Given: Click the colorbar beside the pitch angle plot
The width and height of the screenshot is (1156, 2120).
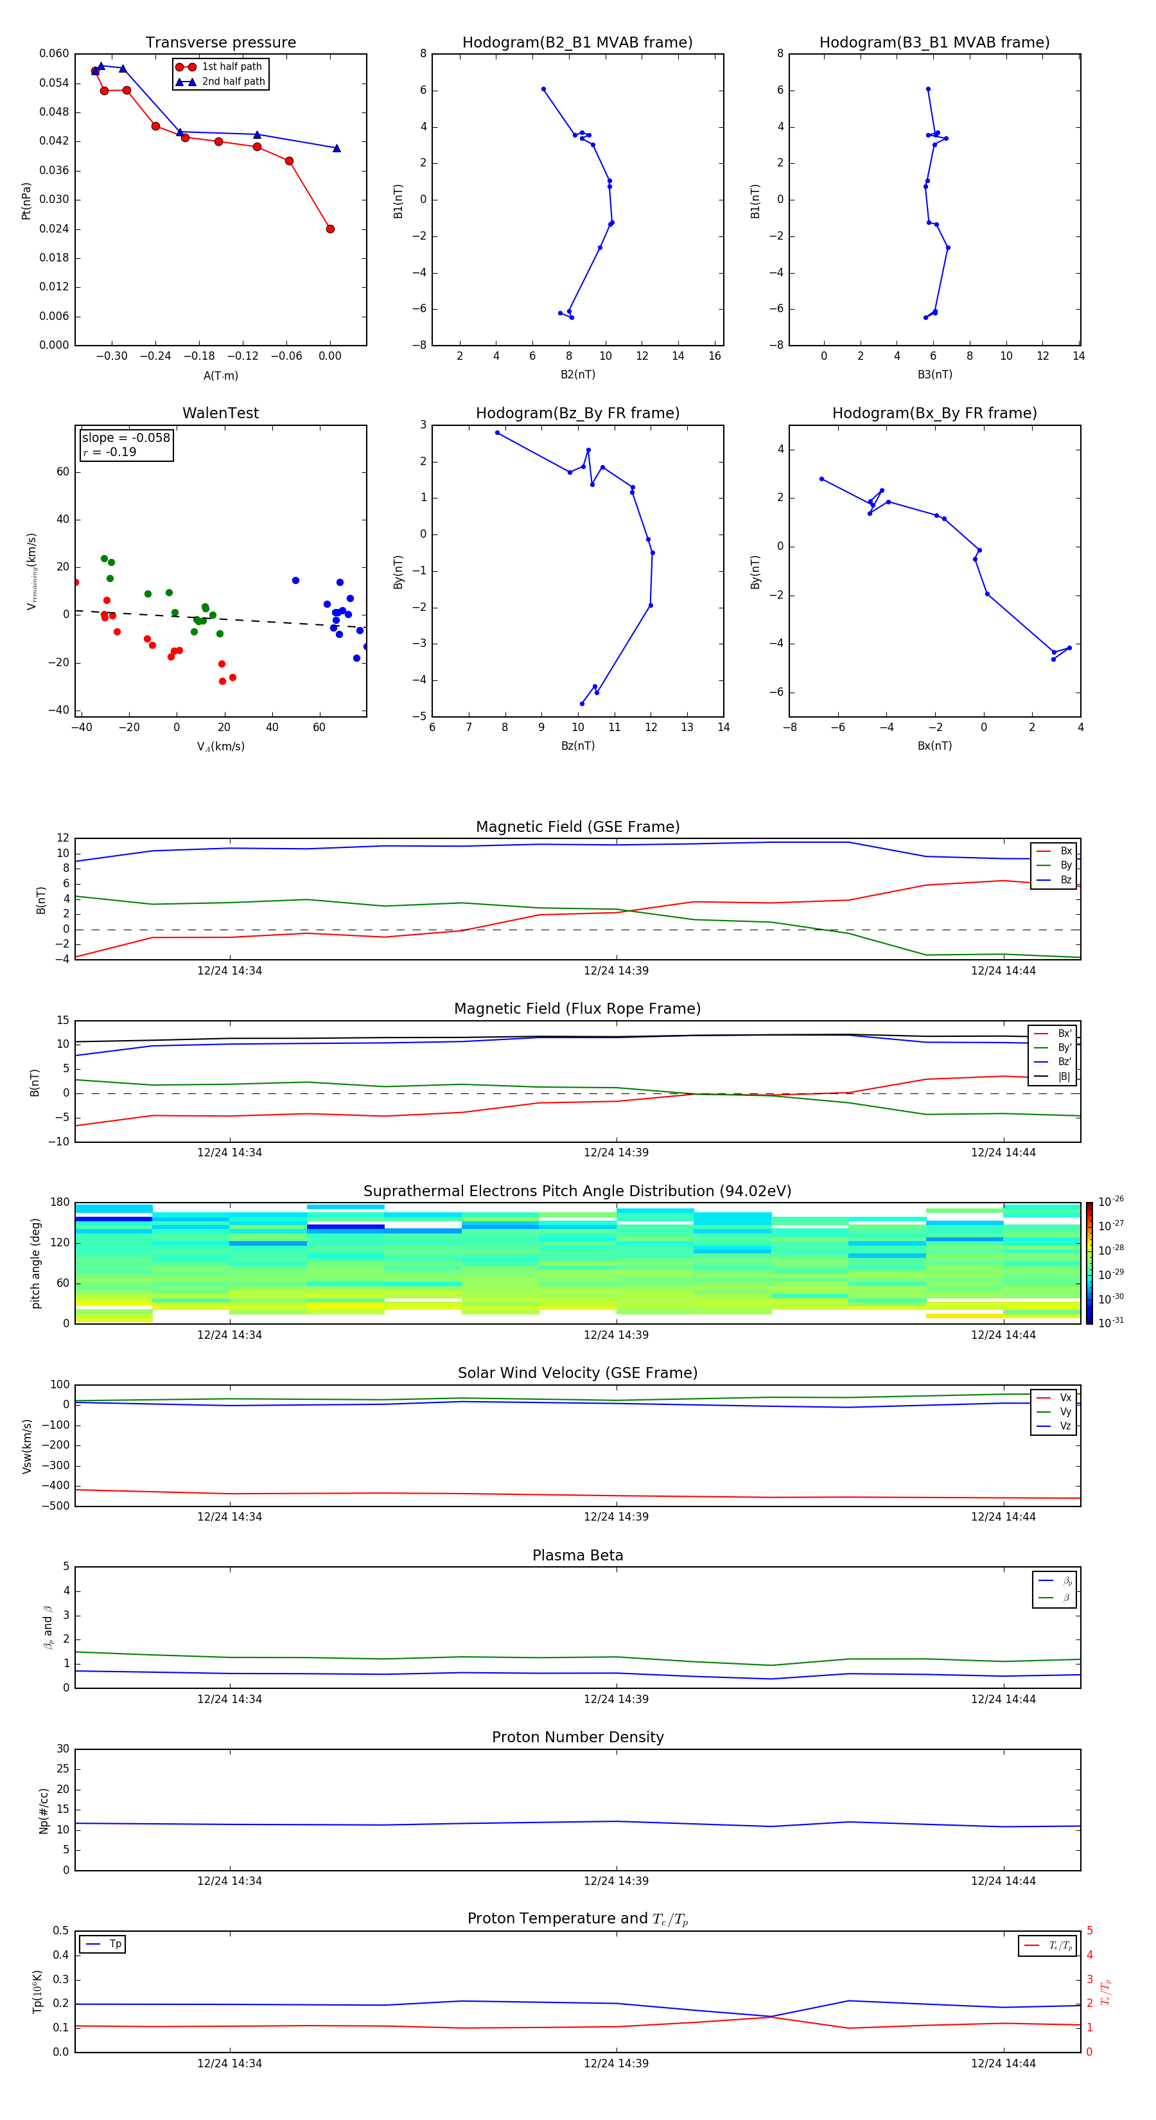Looking at the screenshot, I should pos(1089,1263).
